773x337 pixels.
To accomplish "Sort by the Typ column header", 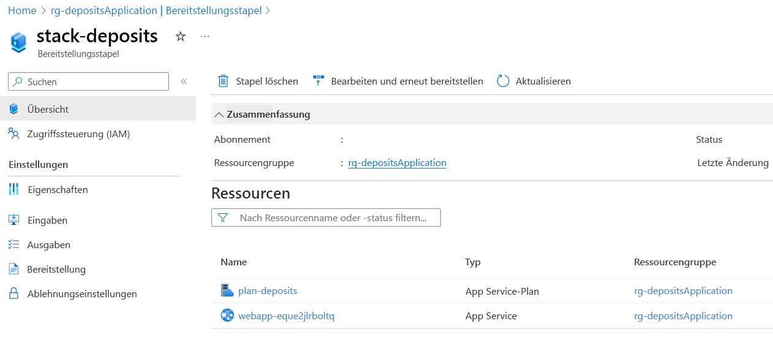I will 473,262.
